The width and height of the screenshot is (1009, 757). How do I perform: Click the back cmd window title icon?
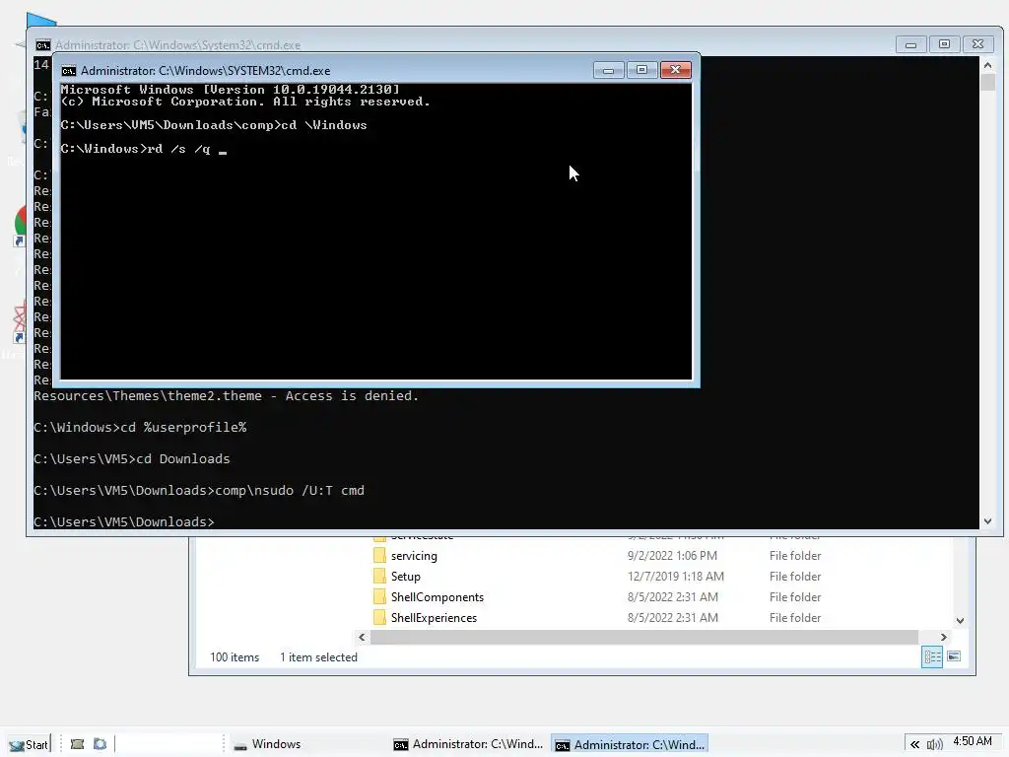pos(42,45)
